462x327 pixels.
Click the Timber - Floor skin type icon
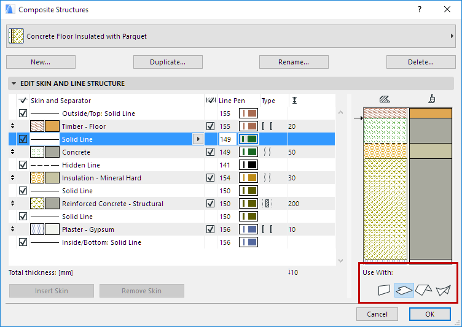coord(267,126)
